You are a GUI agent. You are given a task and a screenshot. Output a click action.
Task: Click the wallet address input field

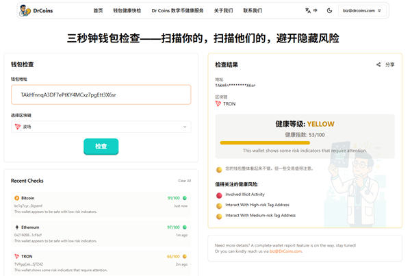pyautogui.click(x=101, y=95)
